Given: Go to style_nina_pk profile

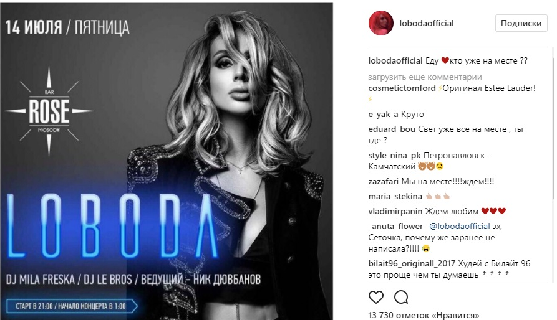Looking at the screenshot, I should [x=394, y=155].
